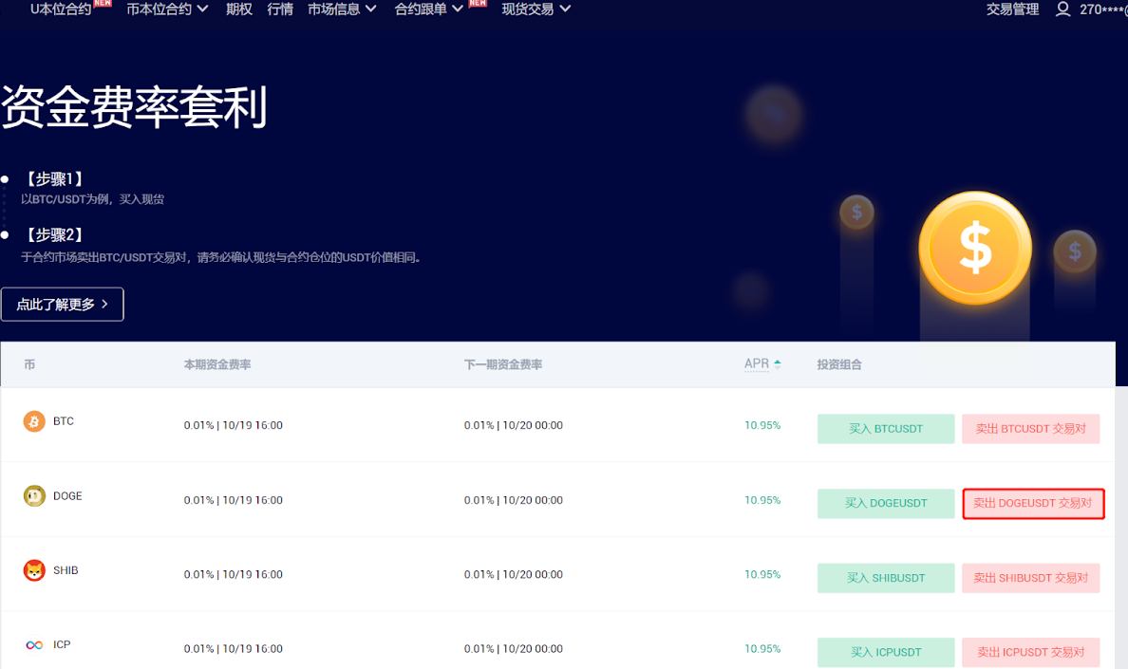The height and width of the screenshot is (669, 1128).
Task: Click the APR sort arrow icon
Action: point(778,363)
